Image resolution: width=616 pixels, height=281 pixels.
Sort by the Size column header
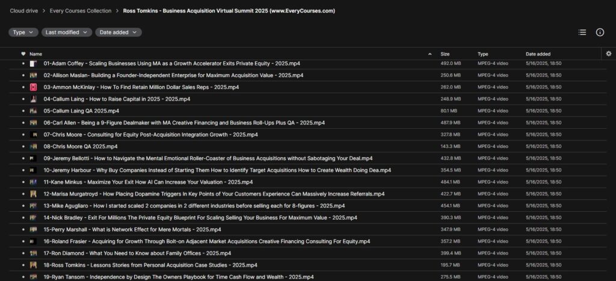pyautogui.click(x=445, y=54)
